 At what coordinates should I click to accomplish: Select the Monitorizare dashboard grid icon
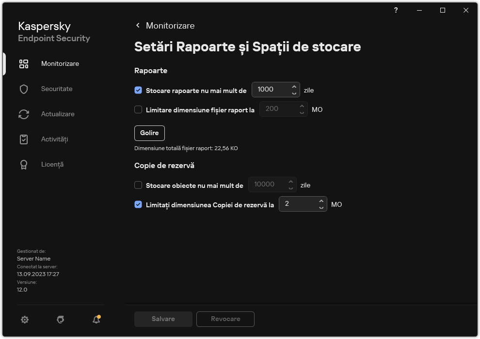tap(24, 63)
